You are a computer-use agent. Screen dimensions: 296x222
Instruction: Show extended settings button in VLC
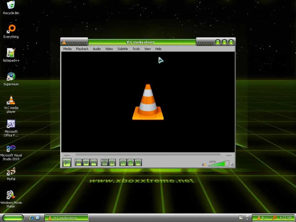pos(112,162)
